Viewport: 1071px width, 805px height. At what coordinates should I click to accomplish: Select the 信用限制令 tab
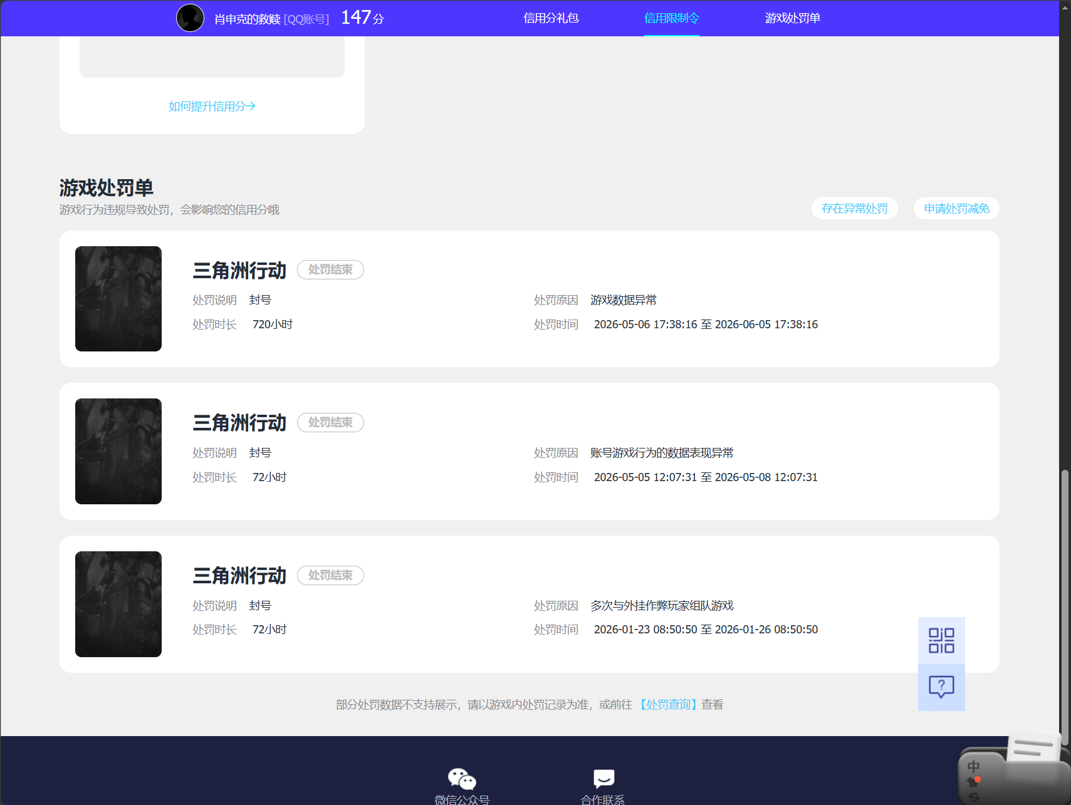point(671,18)
